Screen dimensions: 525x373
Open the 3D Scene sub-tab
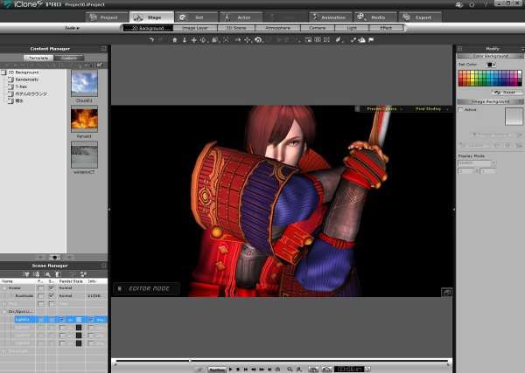click(x=236, y=28)
